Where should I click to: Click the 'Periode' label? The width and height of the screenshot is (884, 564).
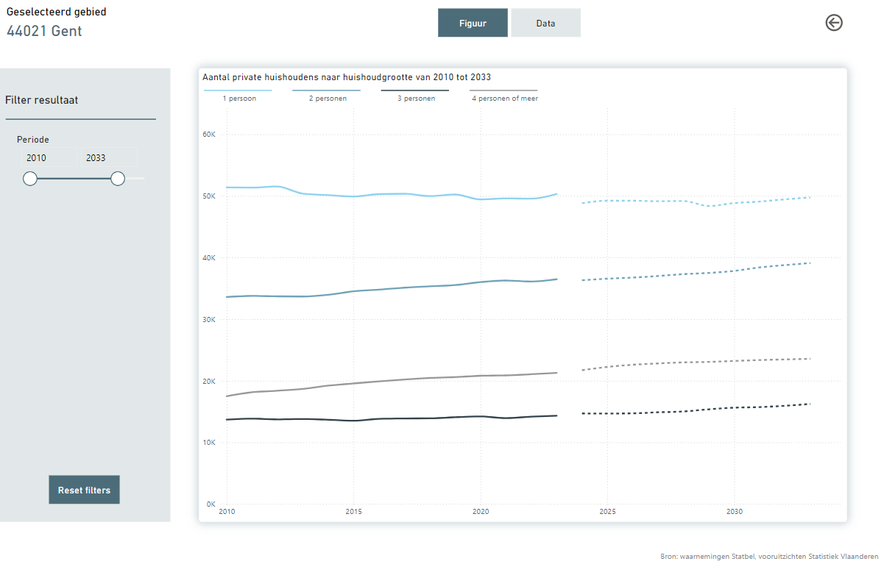33,140
